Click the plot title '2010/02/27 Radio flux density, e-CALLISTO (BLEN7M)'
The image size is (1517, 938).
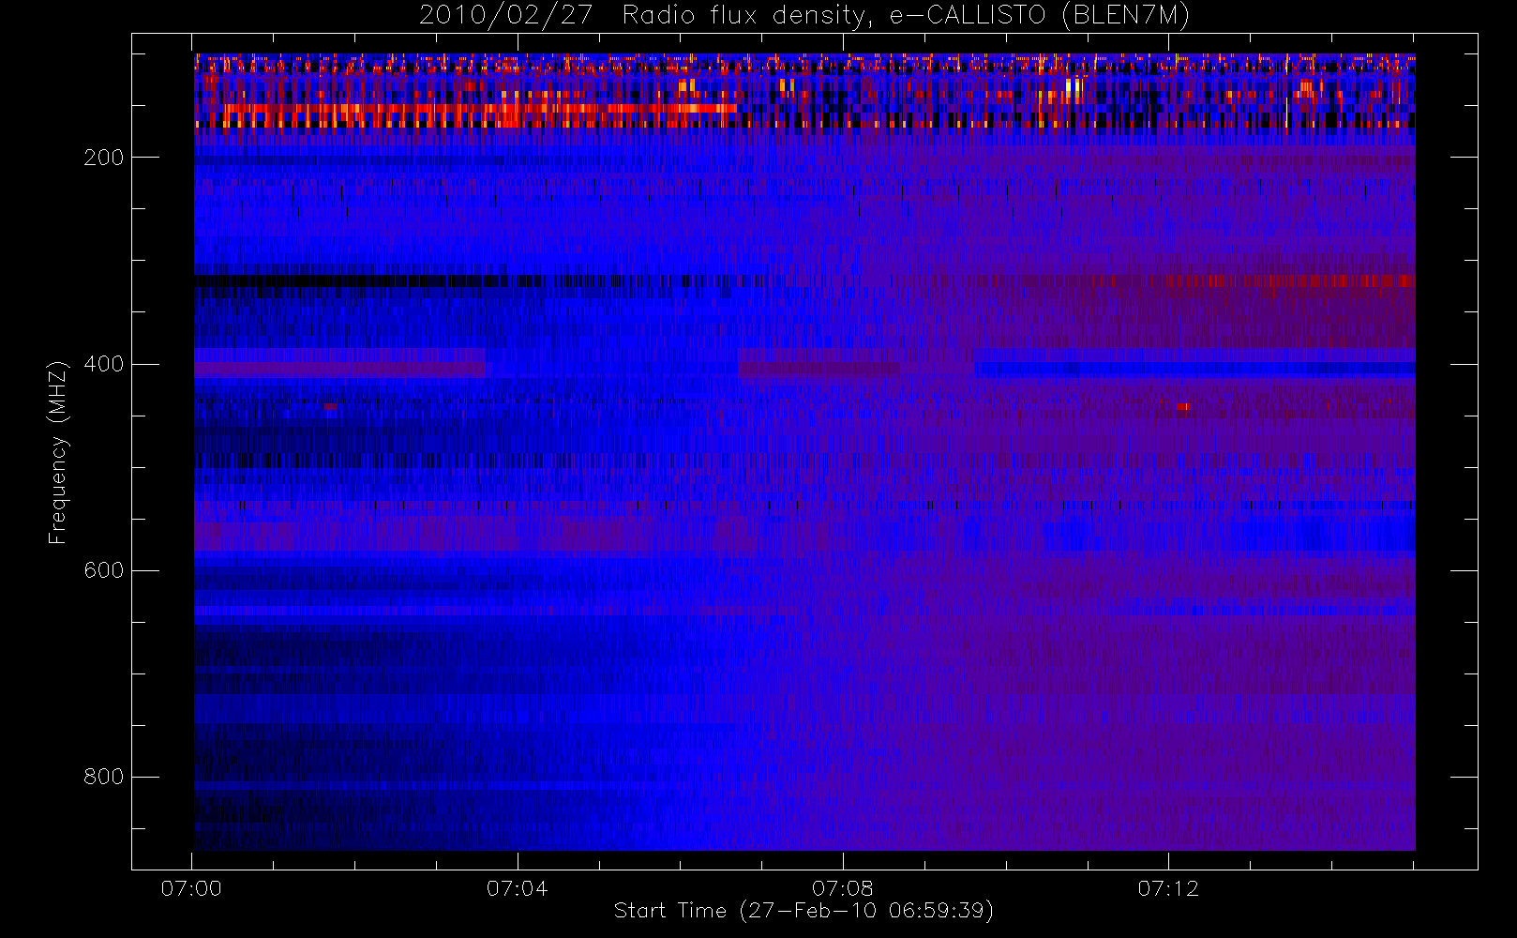pos(804,16)
